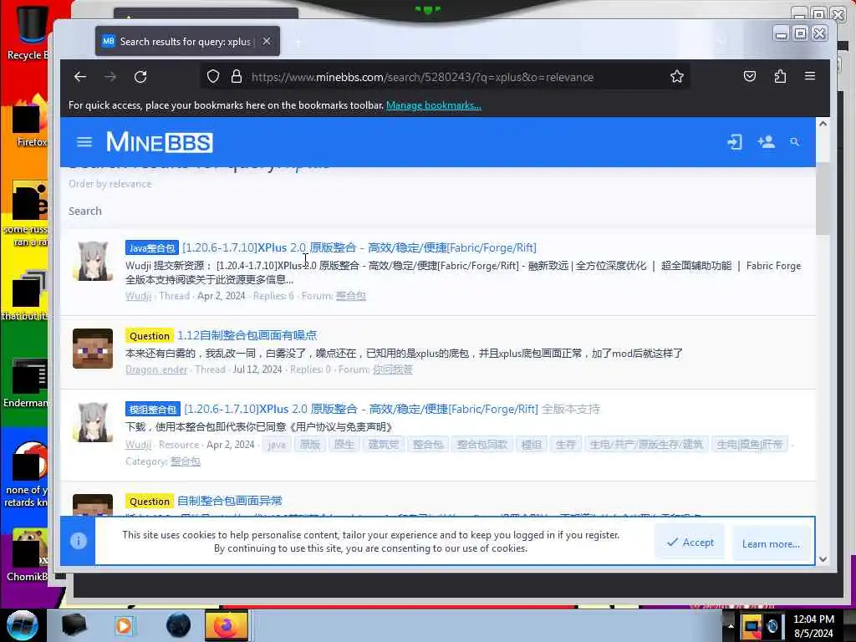856x642 pixels.
Task: Click the Dragon_ender author link
Action: 156,369
